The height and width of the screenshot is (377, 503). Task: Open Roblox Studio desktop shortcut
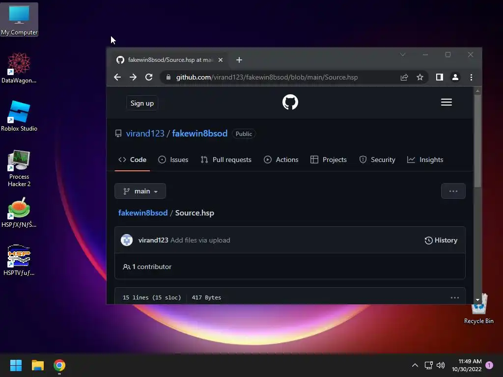19,116
